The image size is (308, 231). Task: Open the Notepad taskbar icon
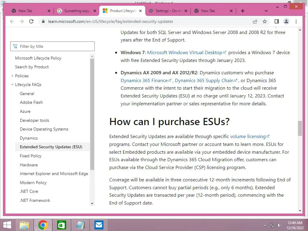[80, 225]
